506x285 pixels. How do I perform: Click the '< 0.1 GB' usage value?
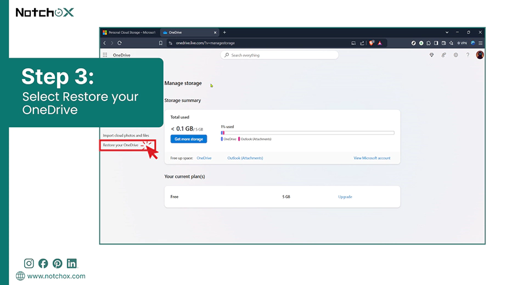tap(182, 129)
